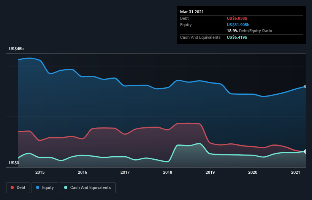The height and width of the screenshot is (200, 312).
Task: Click the US$45b y-axis label
Action: tap(16, 49)
